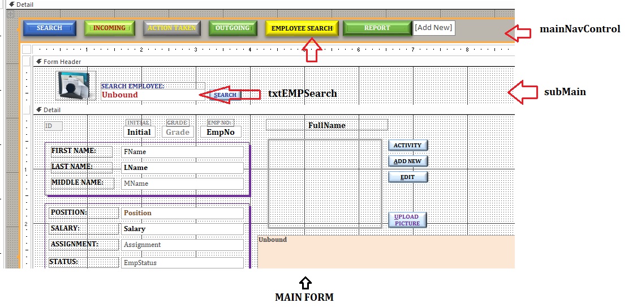
Task: Select the FIRST NAME: label
Action: [x=81, y=151]
